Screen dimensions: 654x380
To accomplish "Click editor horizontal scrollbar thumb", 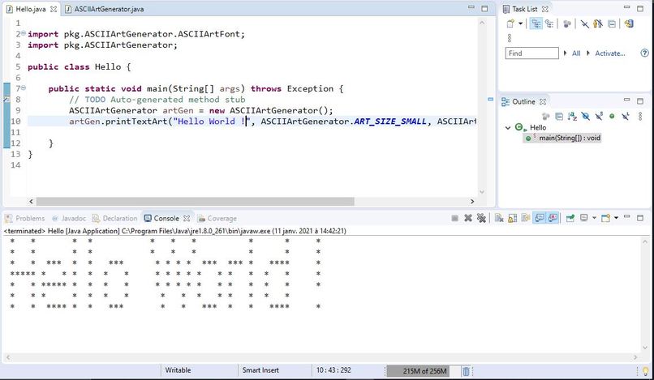I will click(x=196, y=201).
